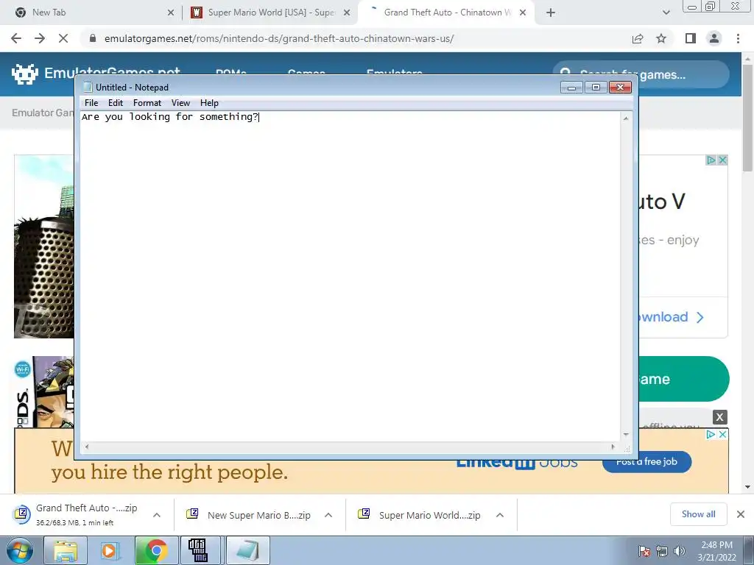Click Notepad vertical scrollbar up arrow
Image resolution: width=754 pixels, height=565 pixels.
tap(626, 118)
